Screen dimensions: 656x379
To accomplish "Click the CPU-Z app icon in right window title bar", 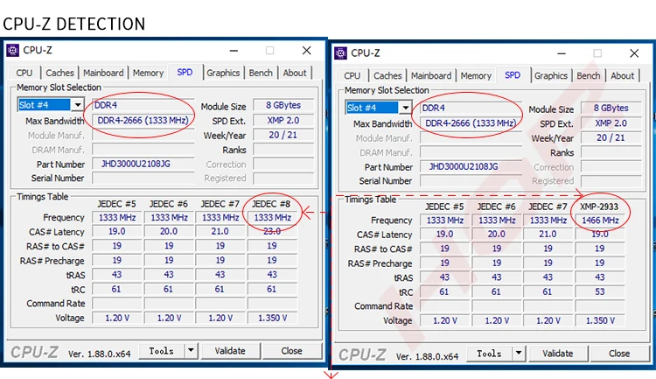I will pos(340,53).
